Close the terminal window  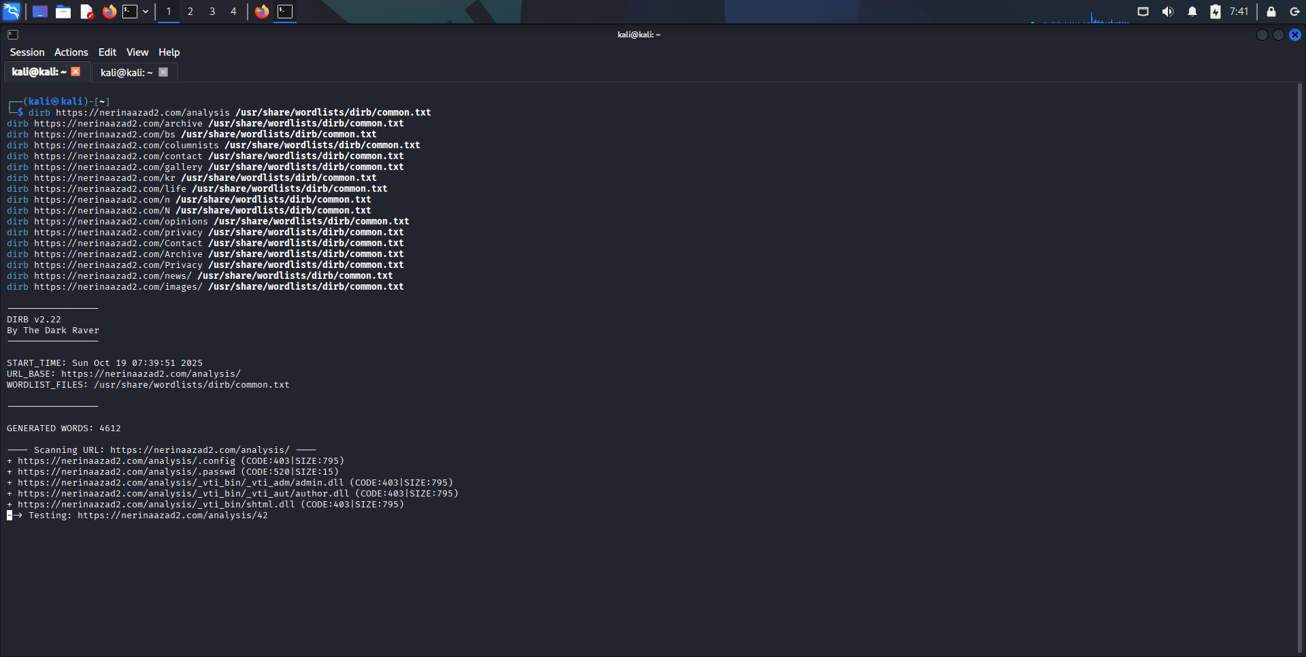point(1295,35)
